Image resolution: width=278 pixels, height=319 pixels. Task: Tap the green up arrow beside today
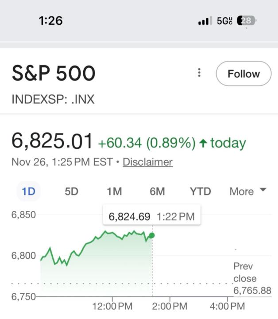(203, 143)
